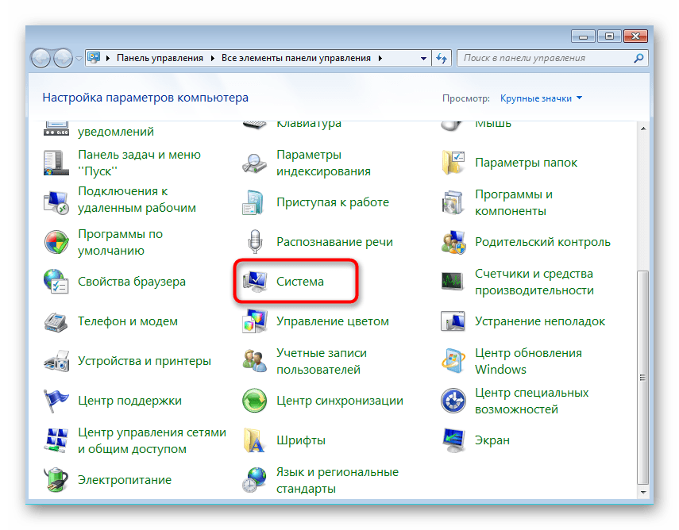Click the remote desktop connections icon

56,202
